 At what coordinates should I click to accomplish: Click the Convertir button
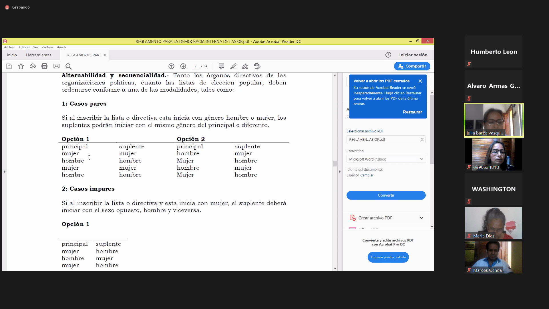[386, 195]
